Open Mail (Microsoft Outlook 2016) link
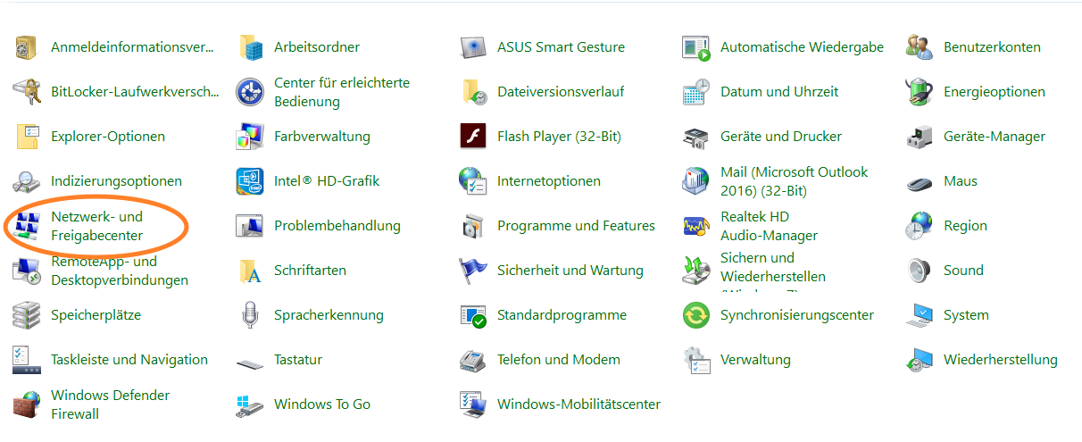Image resolution: width=1082 pixels, height=442 pixels. click(x=795, y=181)
